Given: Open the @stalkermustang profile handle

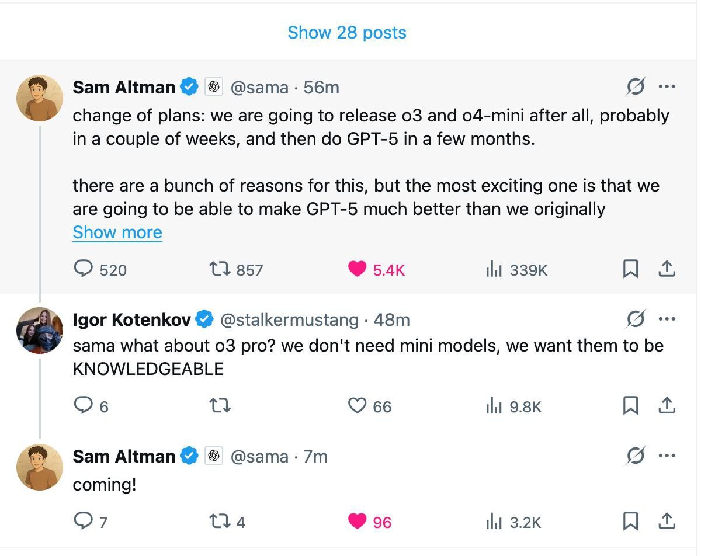Looking at the screenshot, I should (x=289, y=320).
